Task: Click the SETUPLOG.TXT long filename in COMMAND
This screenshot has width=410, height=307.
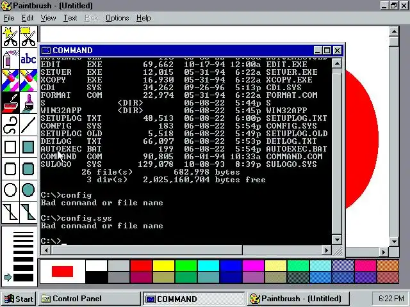Action: click(297, 118)
